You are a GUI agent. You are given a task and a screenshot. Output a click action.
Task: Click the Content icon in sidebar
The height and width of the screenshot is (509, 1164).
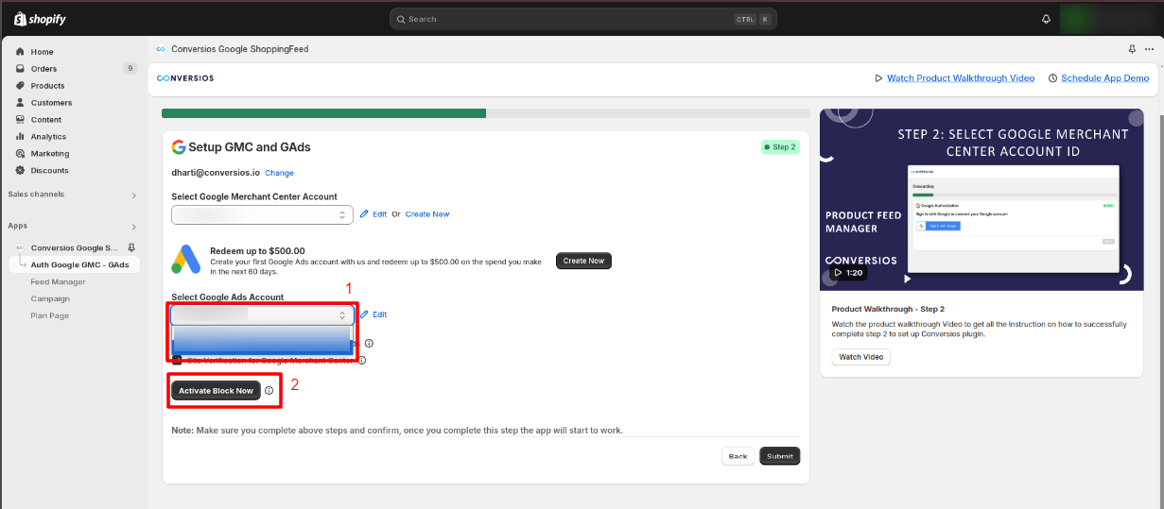[20, 120]
